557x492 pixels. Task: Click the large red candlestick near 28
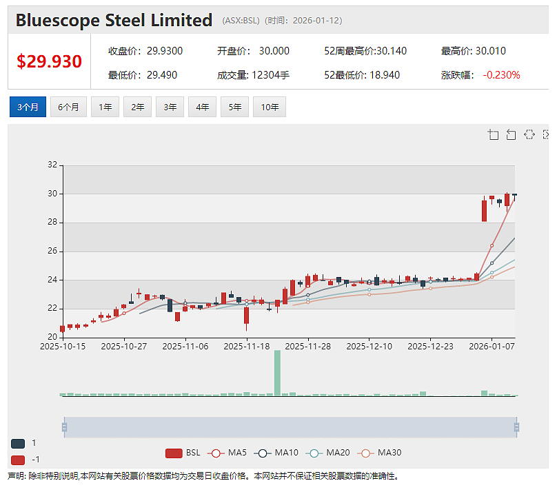484,211
